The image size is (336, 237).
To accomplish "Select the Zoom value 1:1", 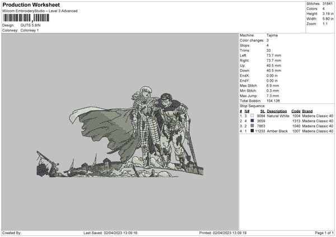I will pos(325,23).
